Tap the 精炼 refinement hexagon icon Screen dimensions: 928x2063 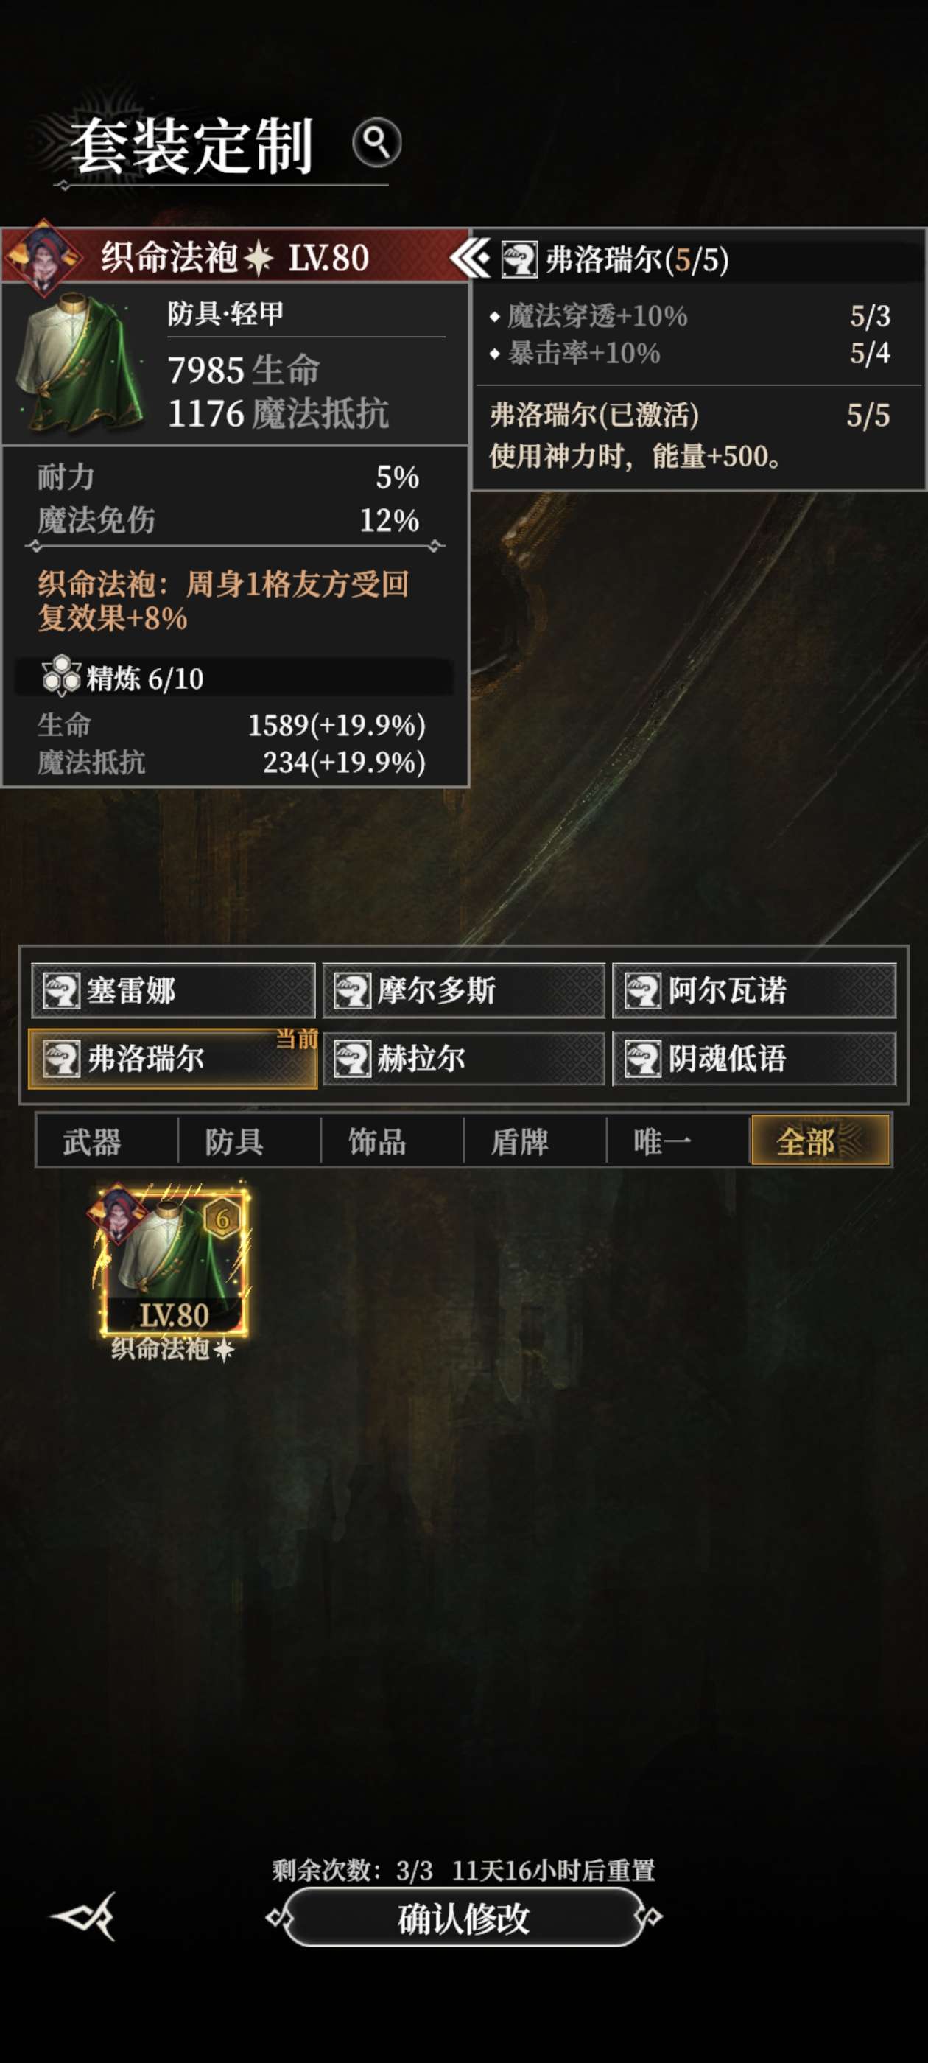[x=61, y=676]
